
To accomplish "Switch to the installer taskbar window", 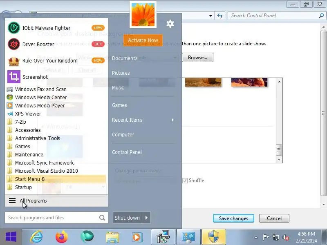I will pyautogui.click(x=163, y=237).
